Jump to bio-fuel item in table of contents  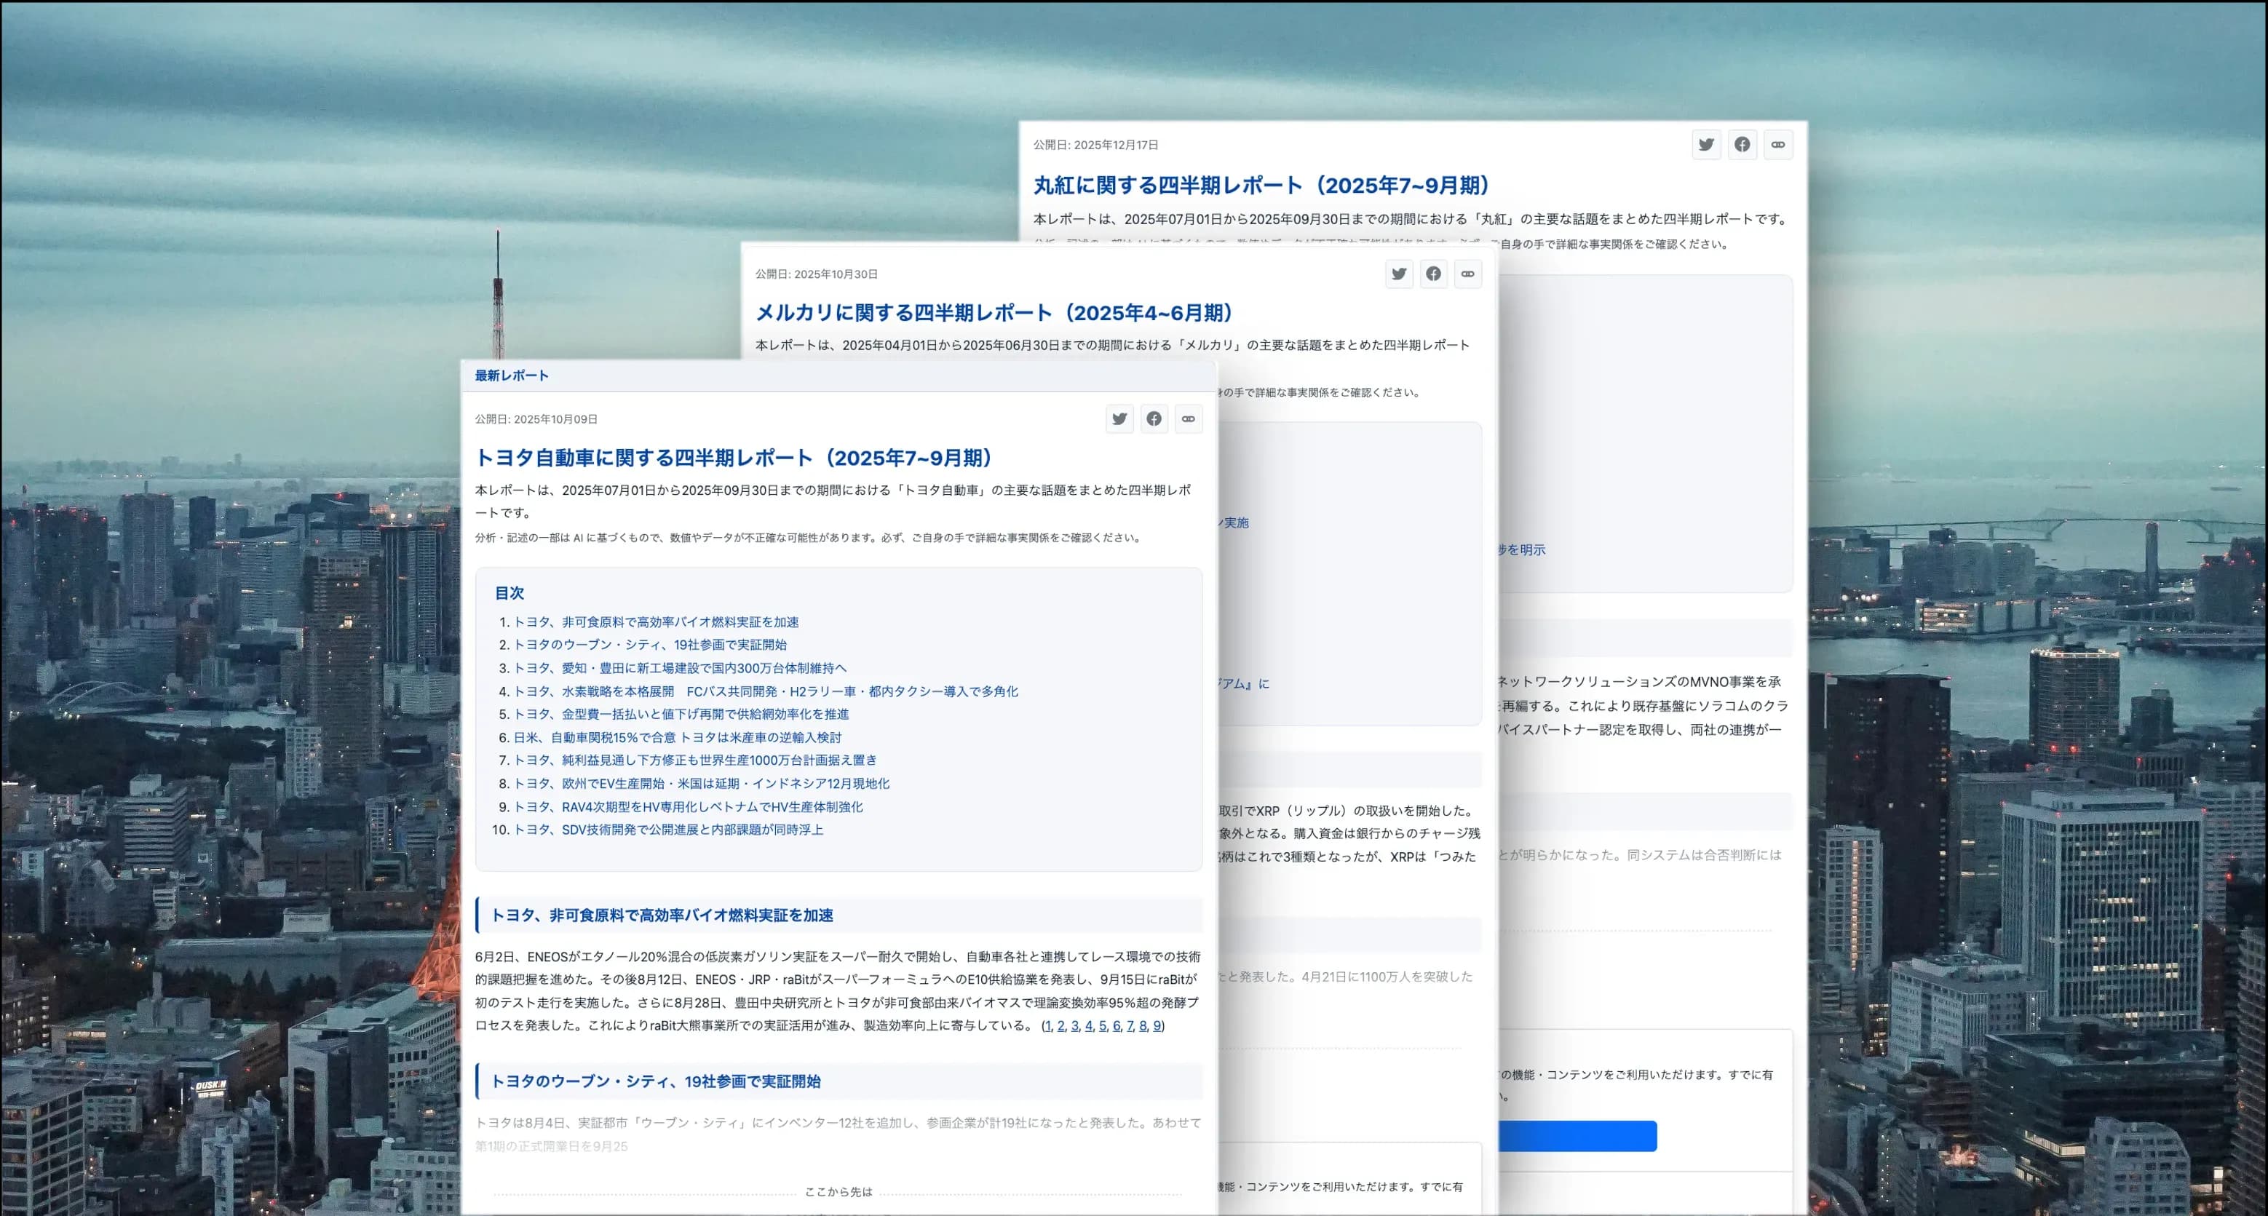[656, 621]
